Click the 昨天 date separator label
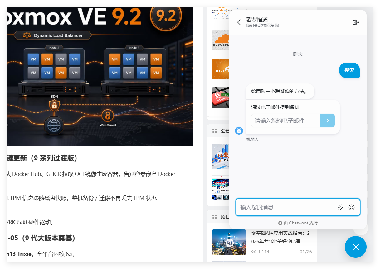The height and width of the screenshot is (269, 380). tap(298, 54)
